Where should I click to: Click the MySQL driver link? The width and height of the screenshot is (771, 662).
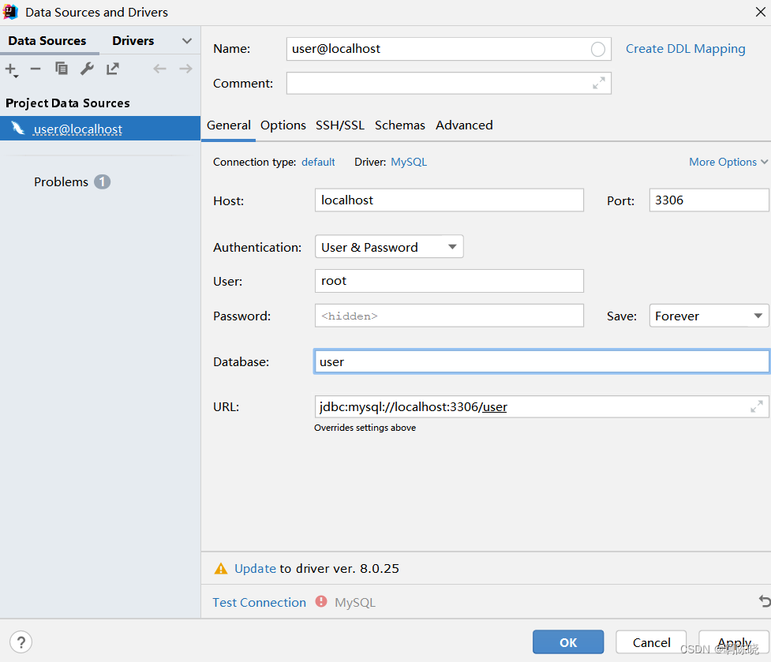tap(409, 162)
